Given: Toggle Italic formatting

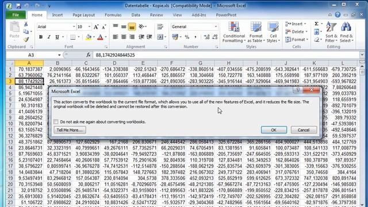Looking at the screenshot, I should pos(49,37).
